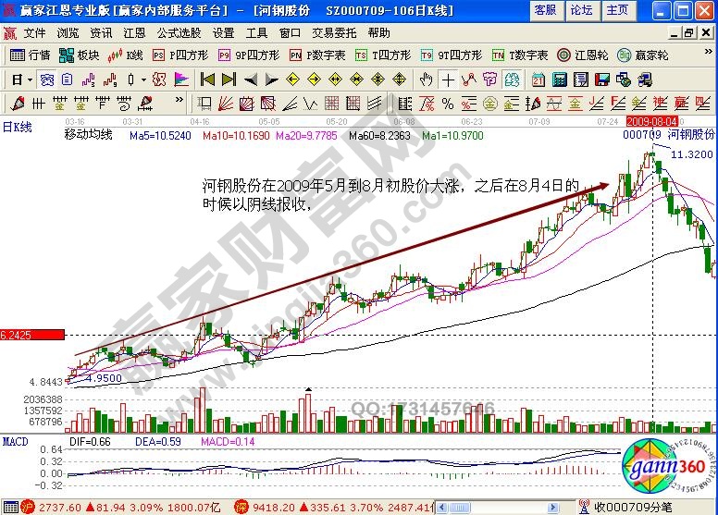This screenshot has width=718, height=515.
Task: Open the calculator icon
Action: pos(559,80)
